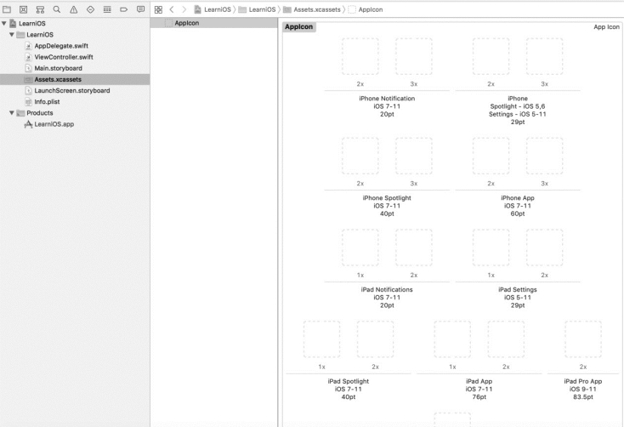The width and height of the screenshot is (624, 427).
Task: Open Main.storyboard file
Action: pyautogui.click(x=75, y=68)
